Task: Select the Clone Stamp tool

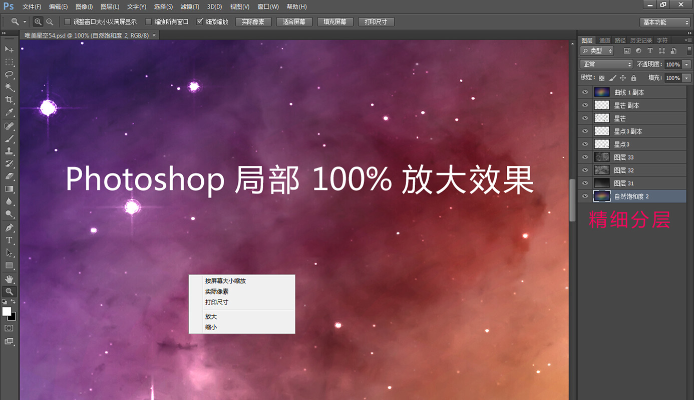Action: 9,151
